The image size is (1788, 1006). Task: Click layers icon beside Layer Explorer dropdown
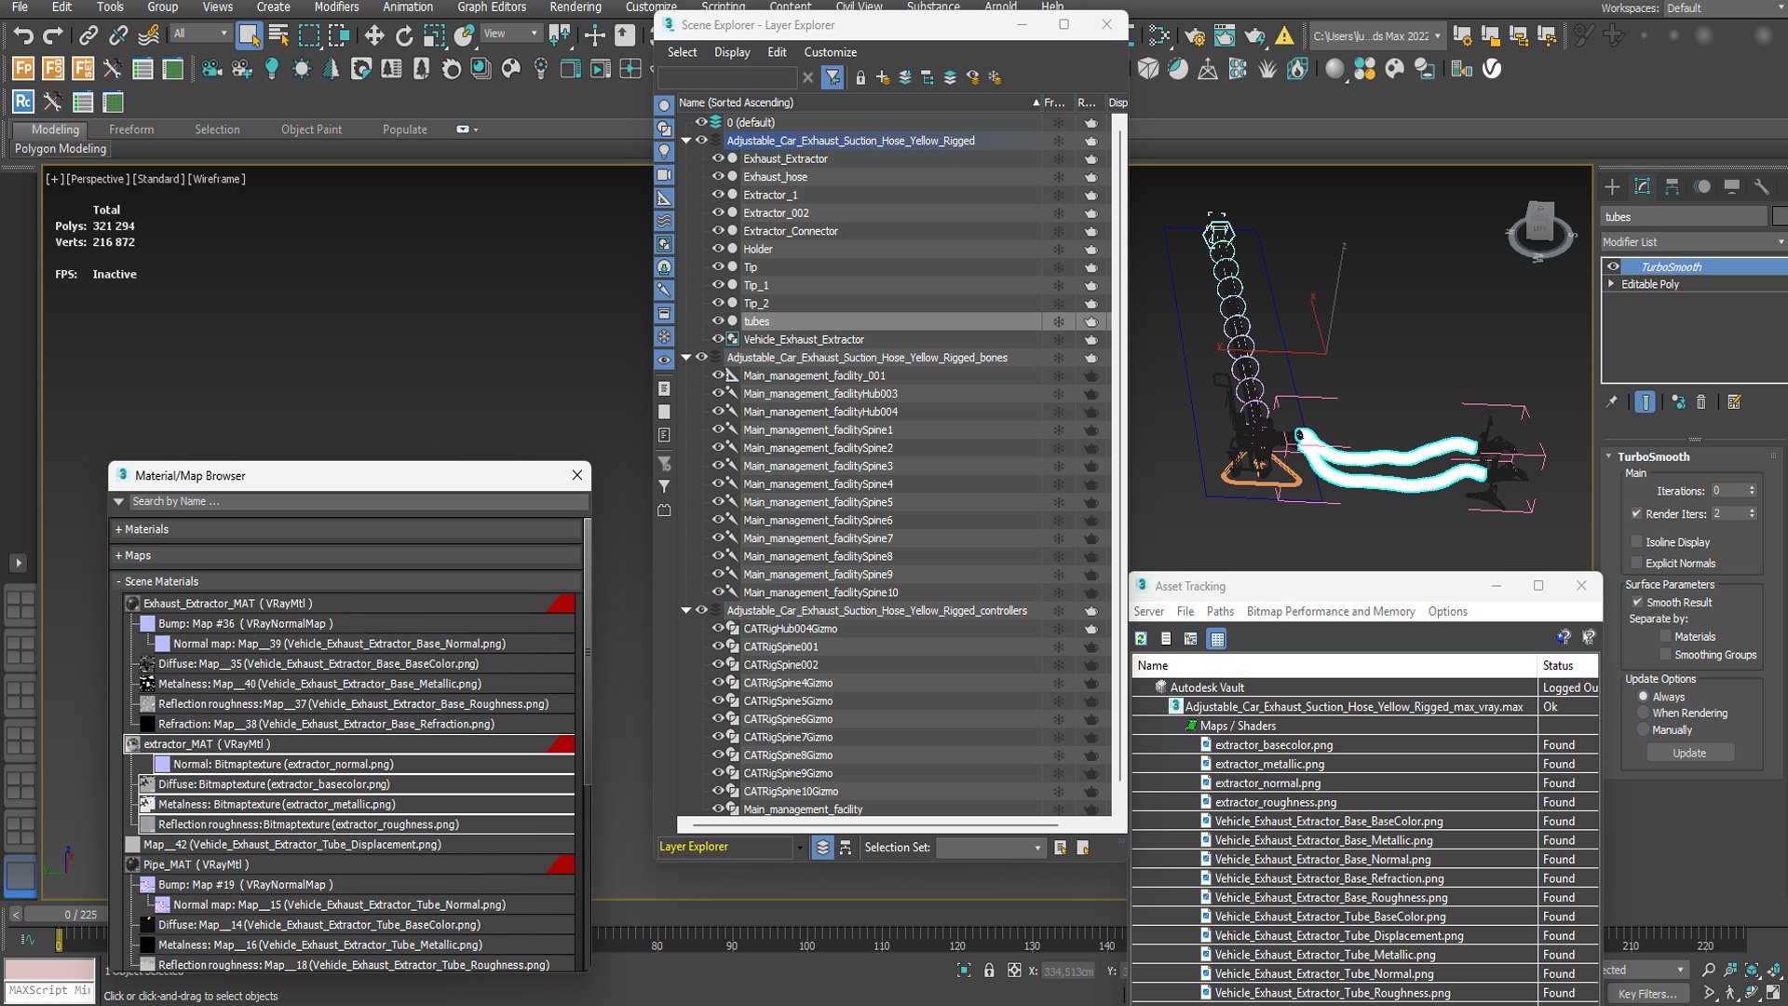pos(822,848)
